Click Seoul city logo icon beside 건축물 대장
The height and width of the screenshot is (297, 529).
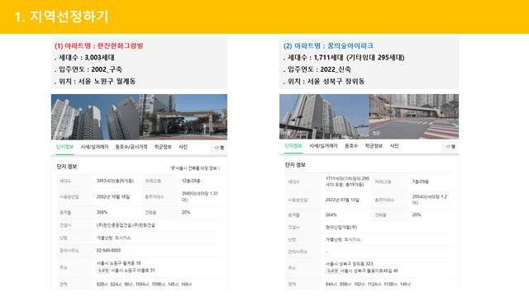tap(173, 167)
